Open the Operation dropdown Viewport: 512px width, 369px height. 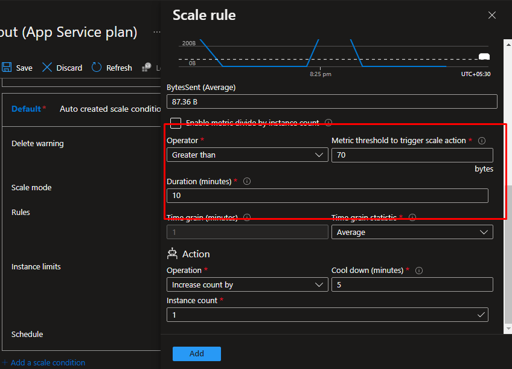point(246,284)
